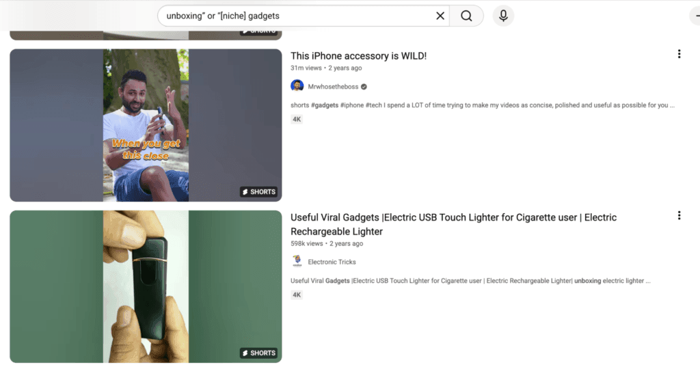The height and width of the screenshot is (369, 700).
Task: Open the 'Useful Viral Gadgets' video title link
Action: pos(454,224)
